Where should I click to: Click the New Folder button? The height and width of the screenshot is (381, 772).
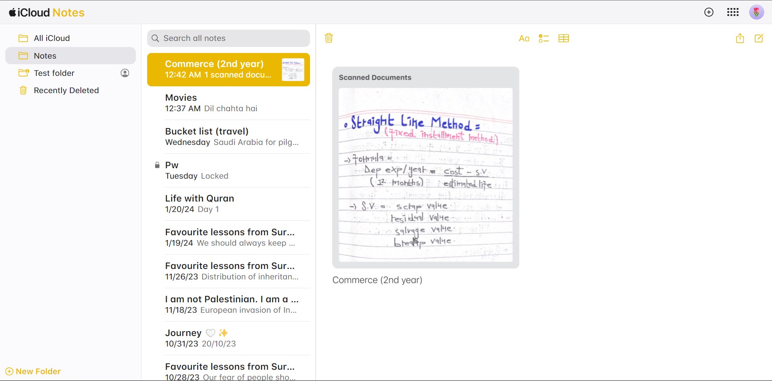[33, 371]
